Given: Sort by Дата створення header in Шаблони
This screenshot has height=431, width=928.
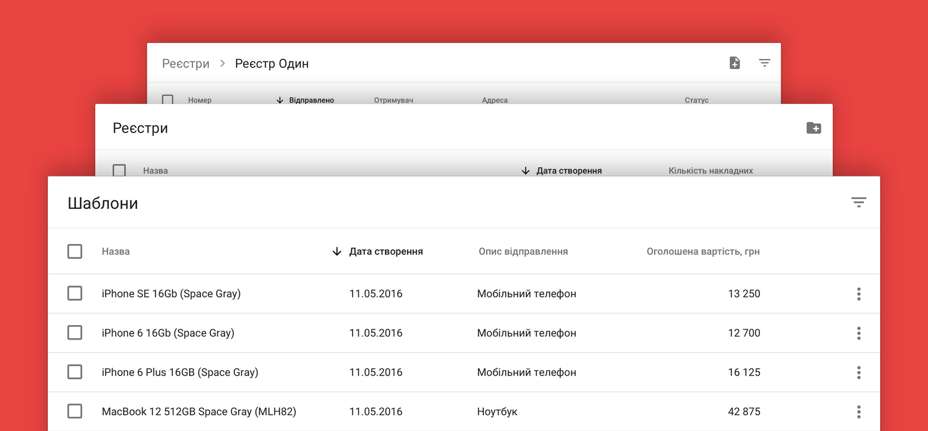Looking at the screenshot, I should point(386,251).
